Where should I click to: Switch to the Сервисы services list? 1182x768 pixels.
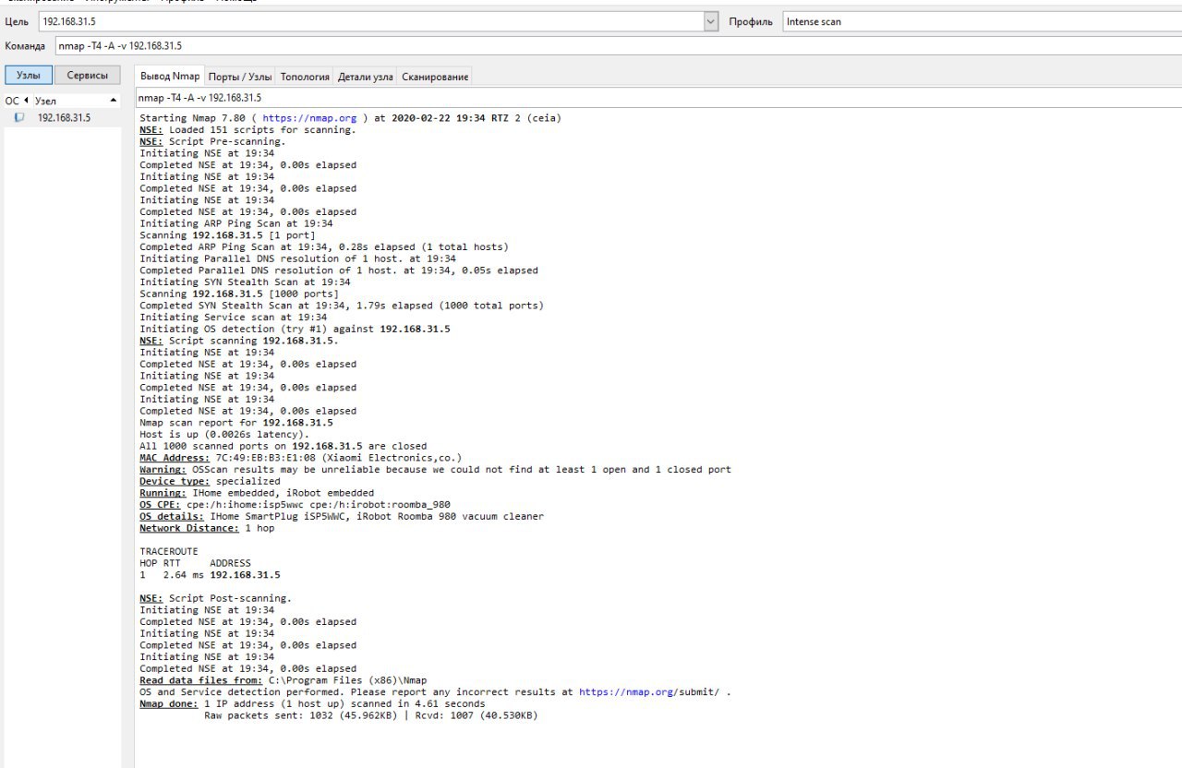tap(88, 76)
